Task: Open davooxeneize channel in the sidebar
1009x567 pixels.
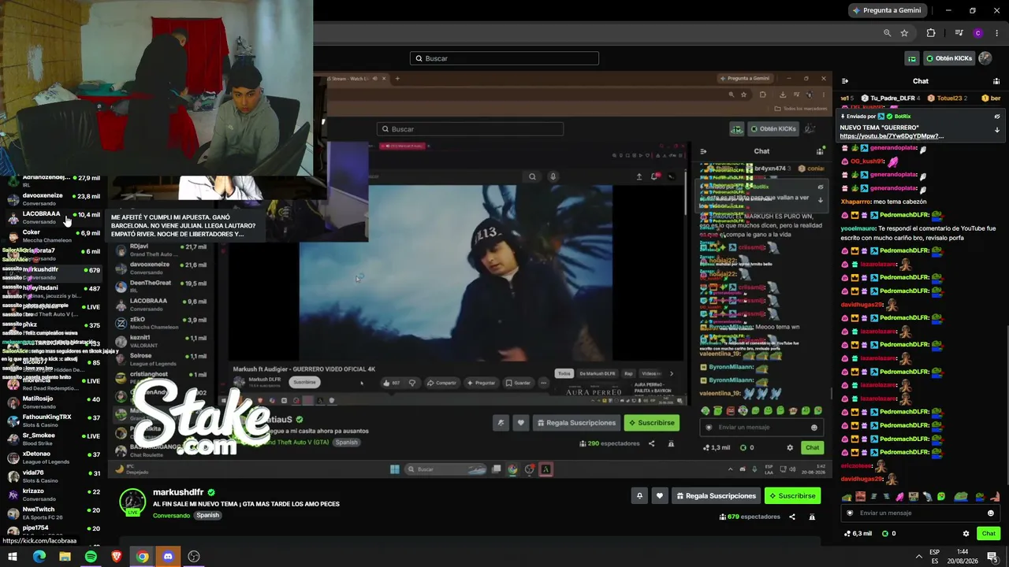Action: [54, 198]
